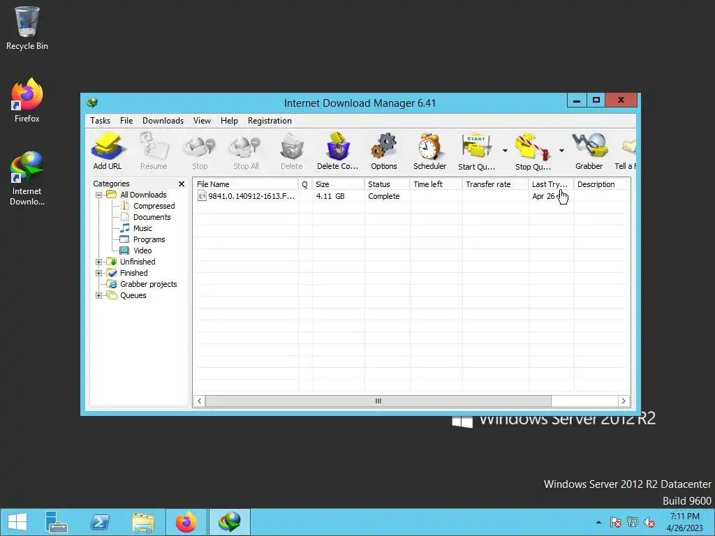
Task: Click the Resume toolbar icon
Action: [154, 151]
